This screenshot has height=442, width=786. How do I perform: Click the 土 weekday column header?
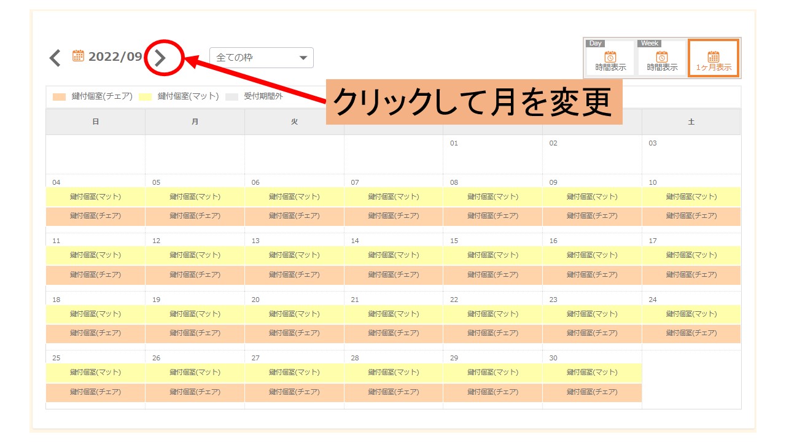[691, 122]
